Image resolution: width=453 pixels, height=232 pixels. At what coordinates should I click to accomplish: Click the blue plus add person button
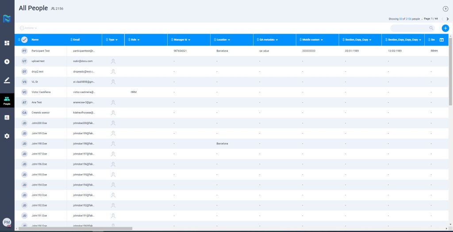(445, 28)
